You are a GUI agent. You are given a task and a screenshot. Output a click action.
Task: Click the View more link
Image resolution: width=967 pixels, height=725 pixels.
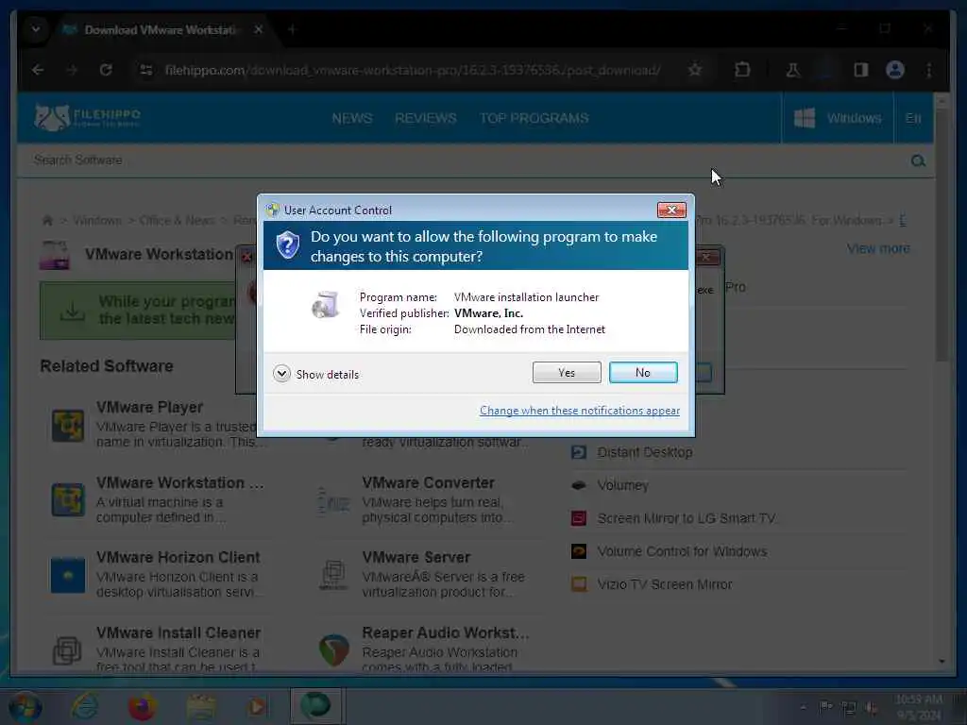click(x=878, y=248)
